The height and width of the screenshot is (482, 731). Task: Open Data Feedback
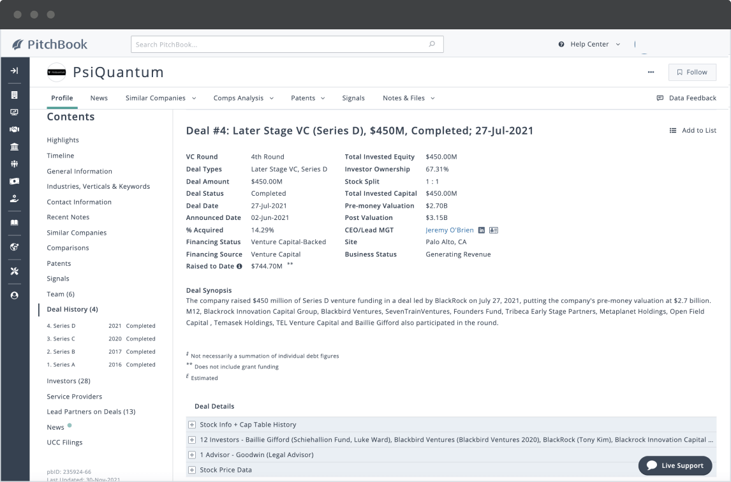(686, 98)
